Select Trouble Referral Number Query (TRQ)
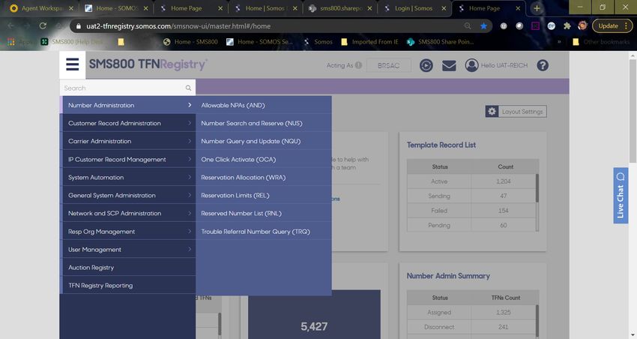 point(255,231)
